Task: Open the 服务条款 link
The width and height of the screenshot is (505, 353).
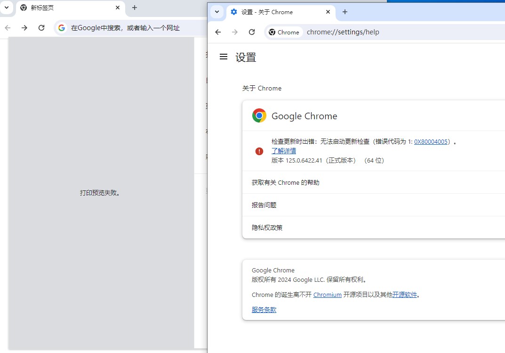Action: pyautogui.click(x=264, y=310)
